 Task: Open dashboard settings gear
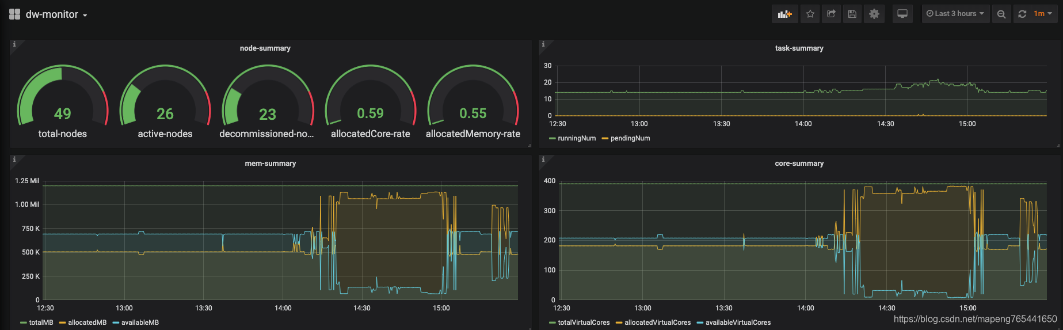coord(874,14)
